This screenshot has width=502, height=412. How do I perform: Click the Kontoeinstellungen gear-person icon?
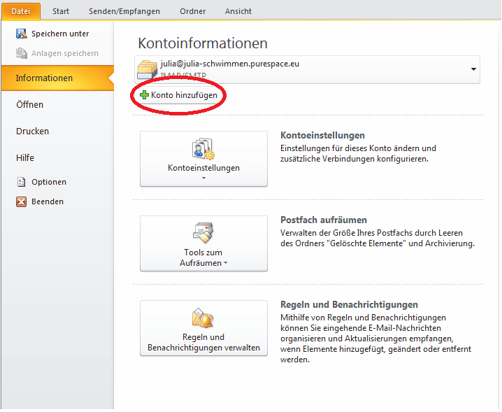coord(203,150)
